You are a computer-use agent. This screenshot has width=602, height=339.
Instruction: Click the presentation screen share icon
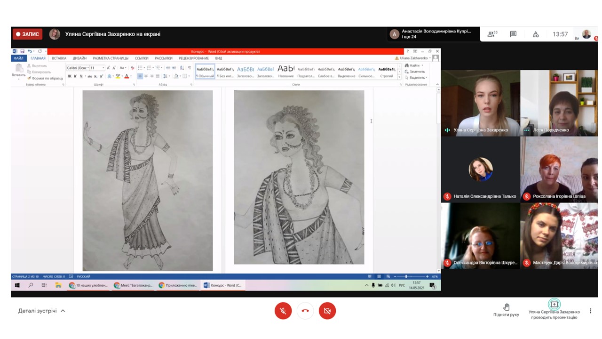(x=554, y=304)
